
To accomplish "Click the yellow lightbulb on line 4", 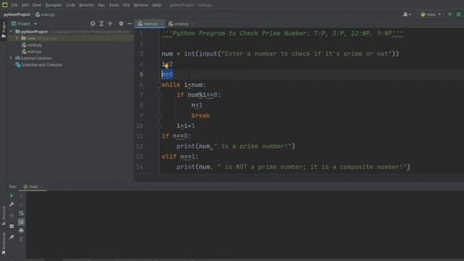I will tap(166, 66).
